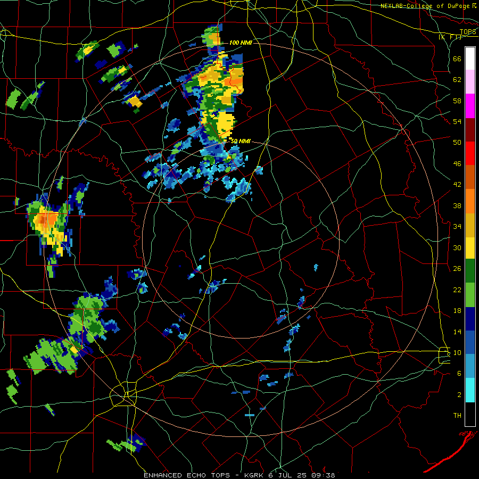Click the Enhanced Echo Tops KGRK caption
The width and height of the screenshot is (479, 479).
click(x=240, y=475)
